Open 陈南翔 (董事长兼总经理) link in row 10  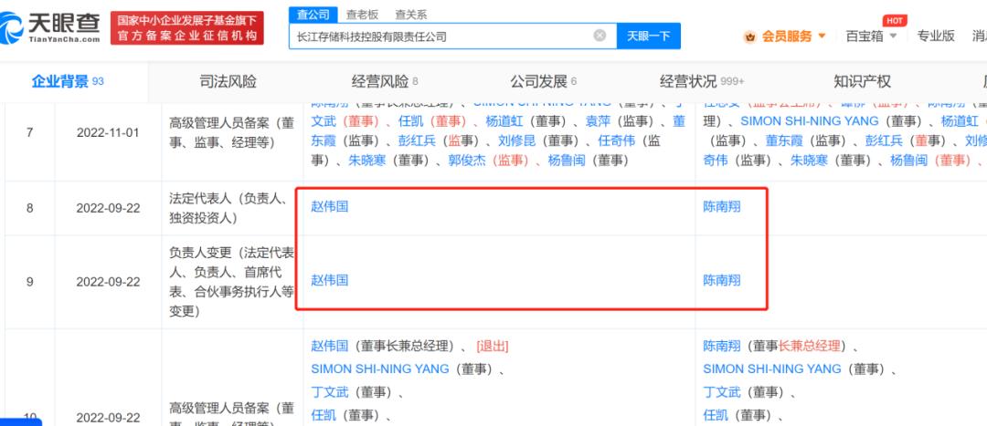[721, 347]
